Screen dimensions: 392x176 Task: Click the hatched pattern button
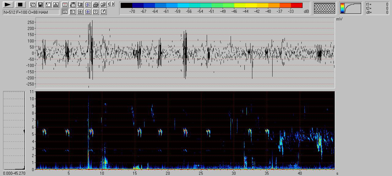[x=325, y=8]
